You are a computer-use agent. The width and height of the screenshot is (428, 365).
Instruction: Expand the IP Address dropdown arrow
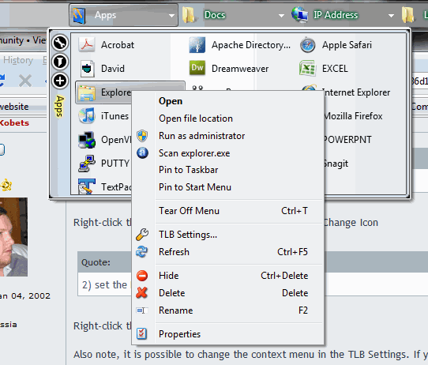(391, 16)
